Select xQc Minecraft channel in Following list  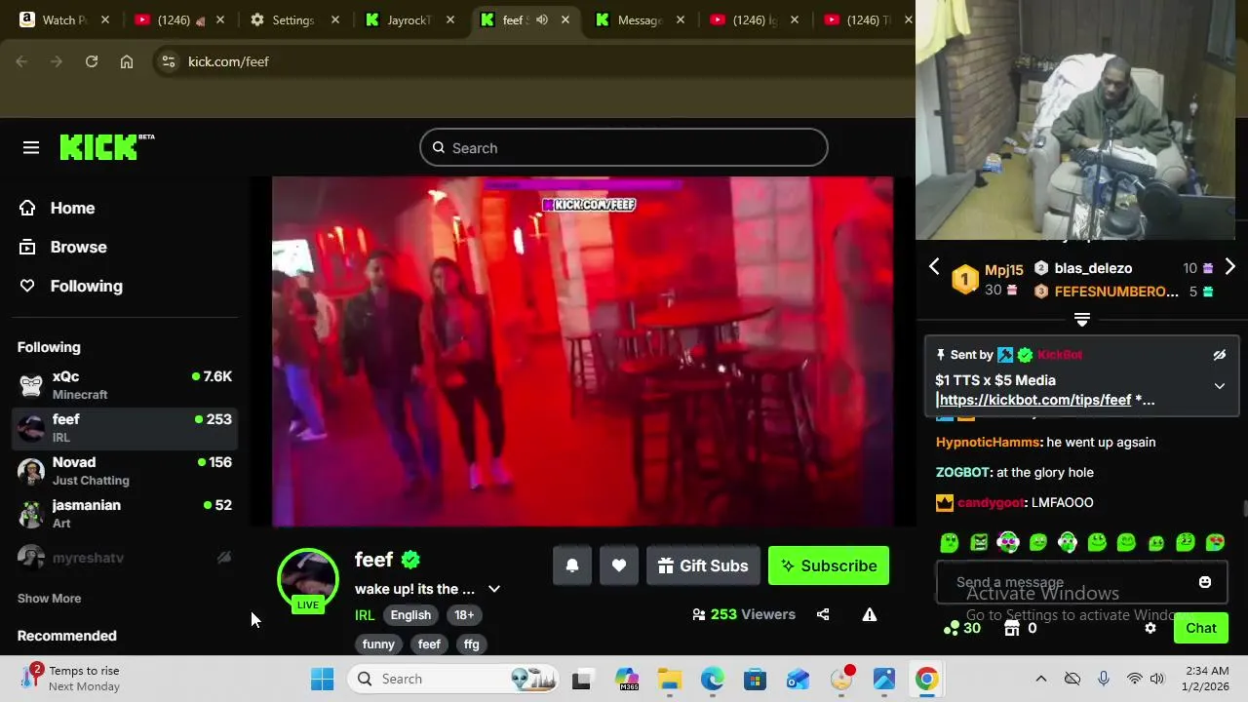[x=125, y=385]
